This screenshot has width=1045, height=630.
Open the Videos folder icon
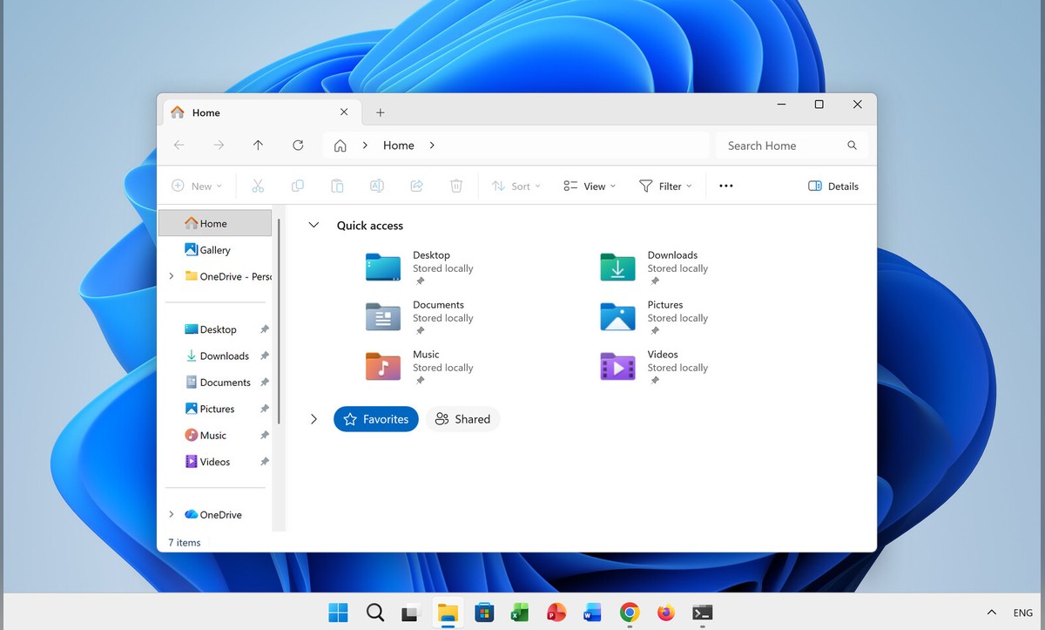point(617,367)
